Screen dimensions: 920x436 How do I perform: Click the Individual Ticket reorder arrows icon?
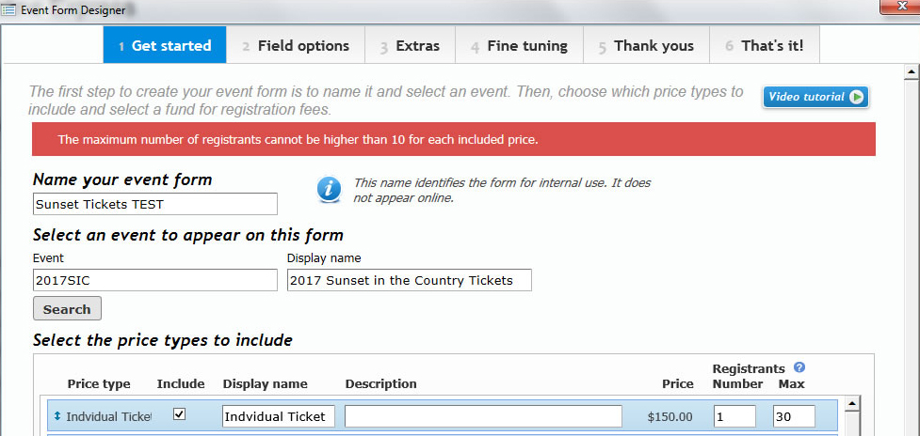coord(57,416)
